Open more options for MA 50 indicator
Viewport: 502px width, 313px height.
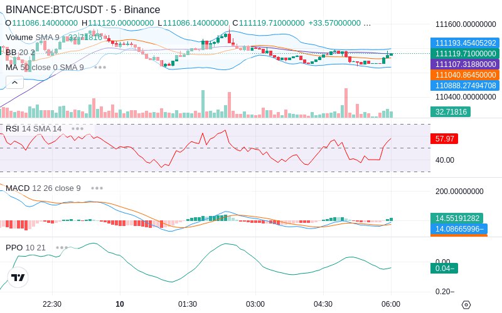(x=100, y=68)
